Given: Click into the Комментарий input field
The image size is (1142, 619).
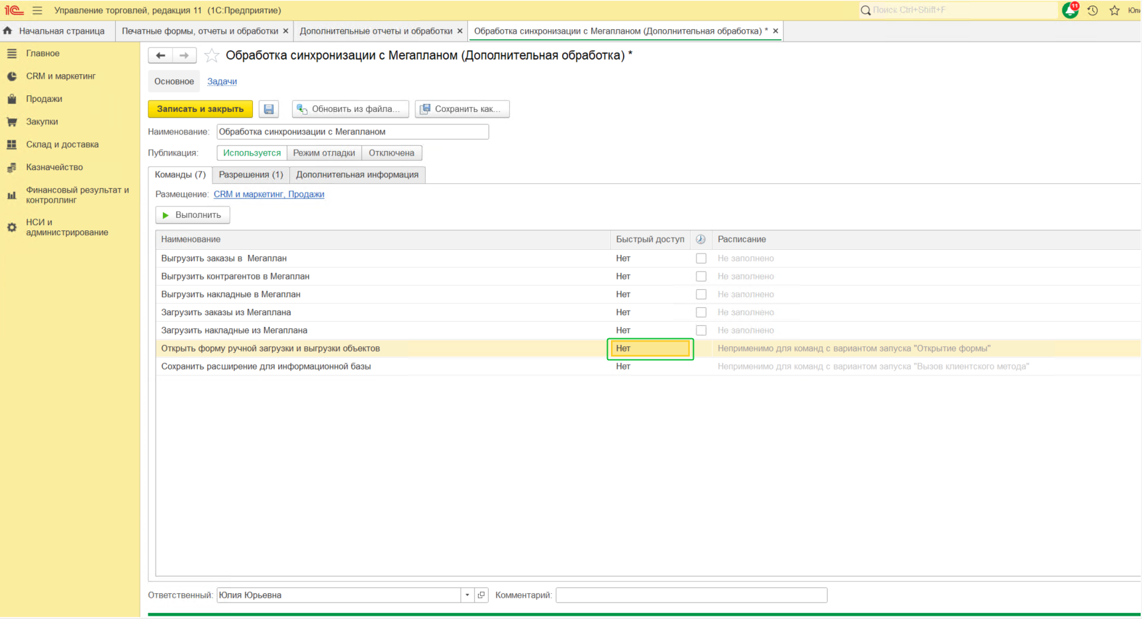Looking at the screenshot, I should pyautogui.click(x=691, y=595).
